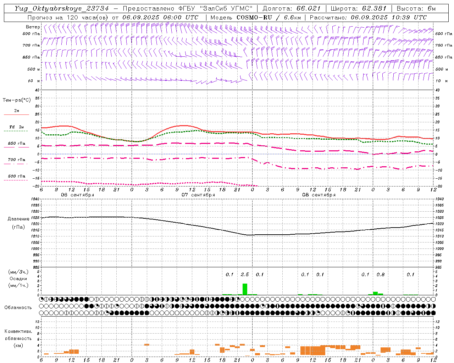Viewport: 454px width, 363px height.
Task: Click the station title Yug_Oktyabrskoye_23734
Action: coord(62,9)
